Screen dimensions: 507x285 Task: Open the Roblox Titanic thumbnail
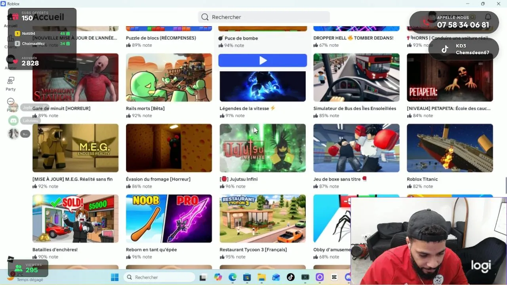pyautogui.click(x=450, y=148)
